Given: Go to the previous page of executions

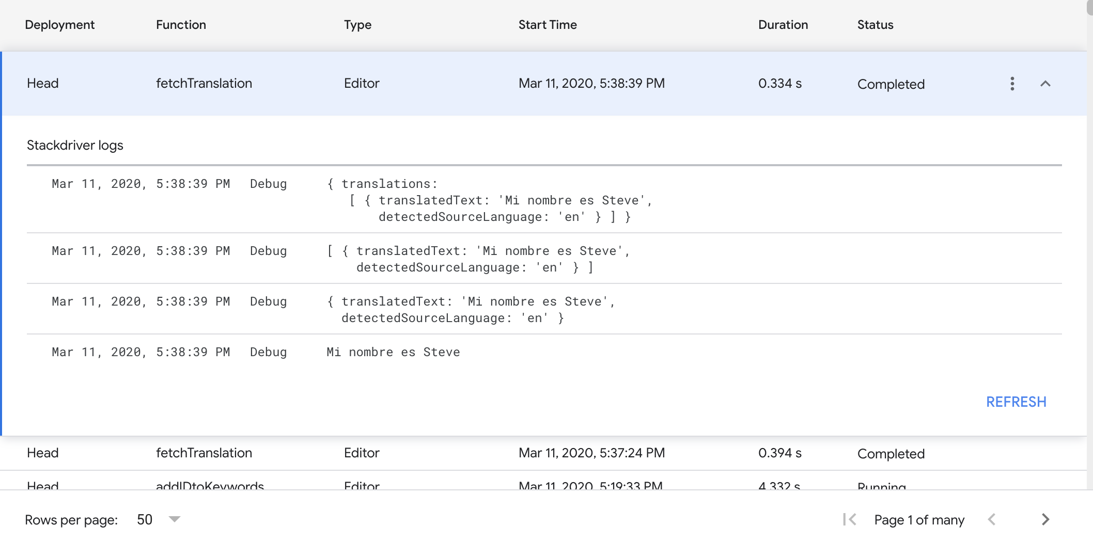Looking at the screenshot, I should coord(991,519).
